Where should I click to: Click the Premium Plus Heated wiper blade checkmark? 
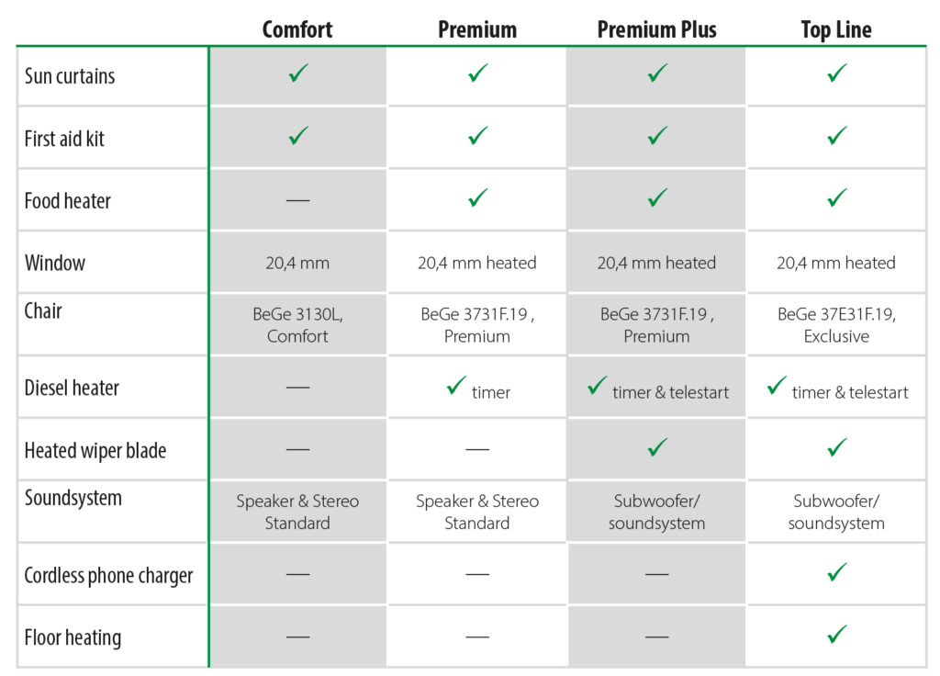pos(657,448)
